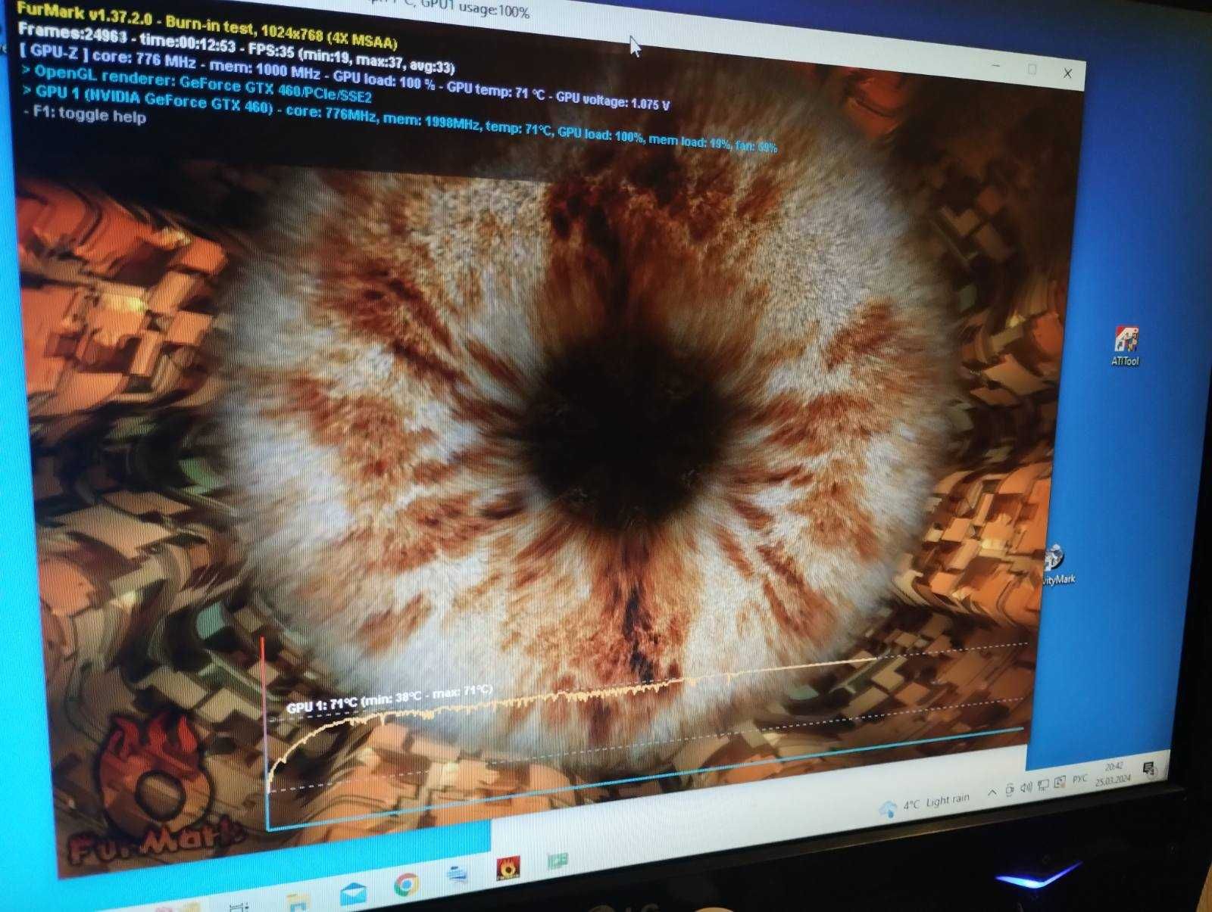Viewport: 1212px width, 912px height.
Task: Switch the РУС keyboard language indicator
Action: (1079, 778)
